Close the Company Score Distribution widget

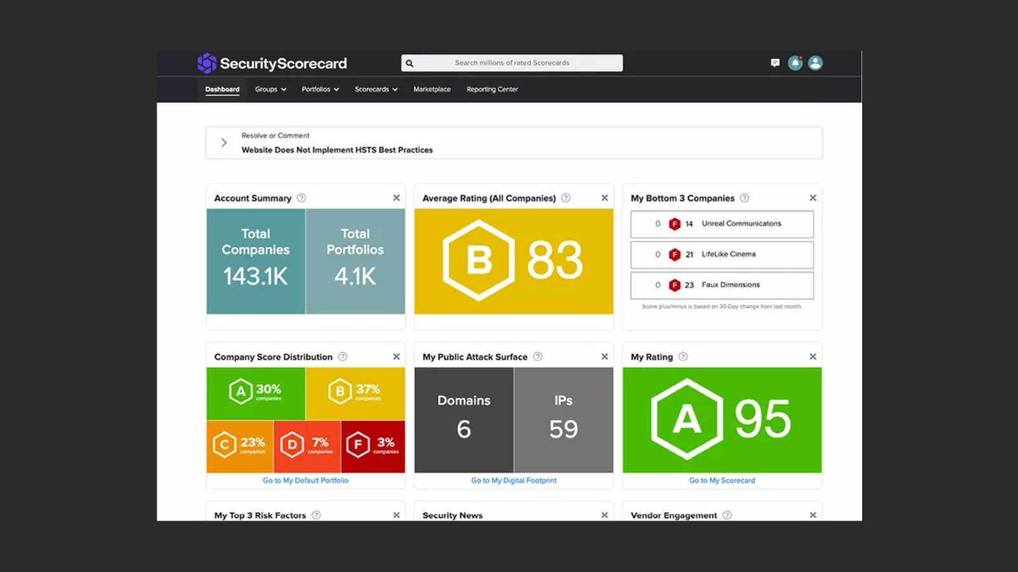pos(396,357)
